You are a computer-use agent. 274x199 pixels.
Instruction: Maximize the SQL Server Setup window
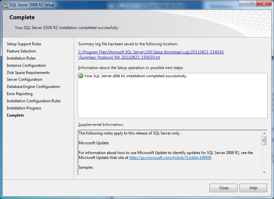point(252,4)
